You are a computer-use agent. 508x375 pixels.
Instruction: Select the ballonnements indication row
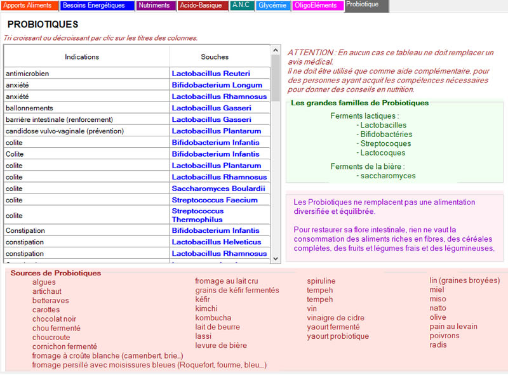pyautogui.click(x=29, y=108)
